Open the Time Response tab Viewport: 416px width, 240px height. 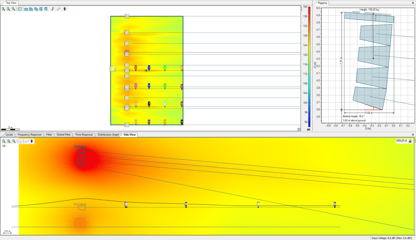point(84,135)
